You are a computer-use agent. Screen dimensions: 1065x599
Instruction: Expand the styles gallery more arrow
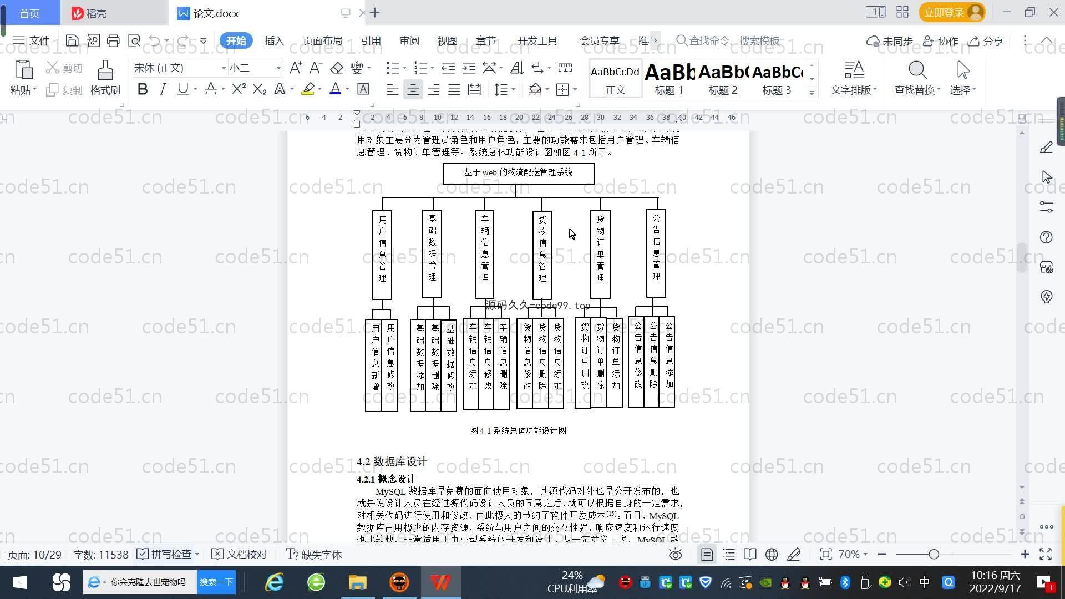(812, 93)
